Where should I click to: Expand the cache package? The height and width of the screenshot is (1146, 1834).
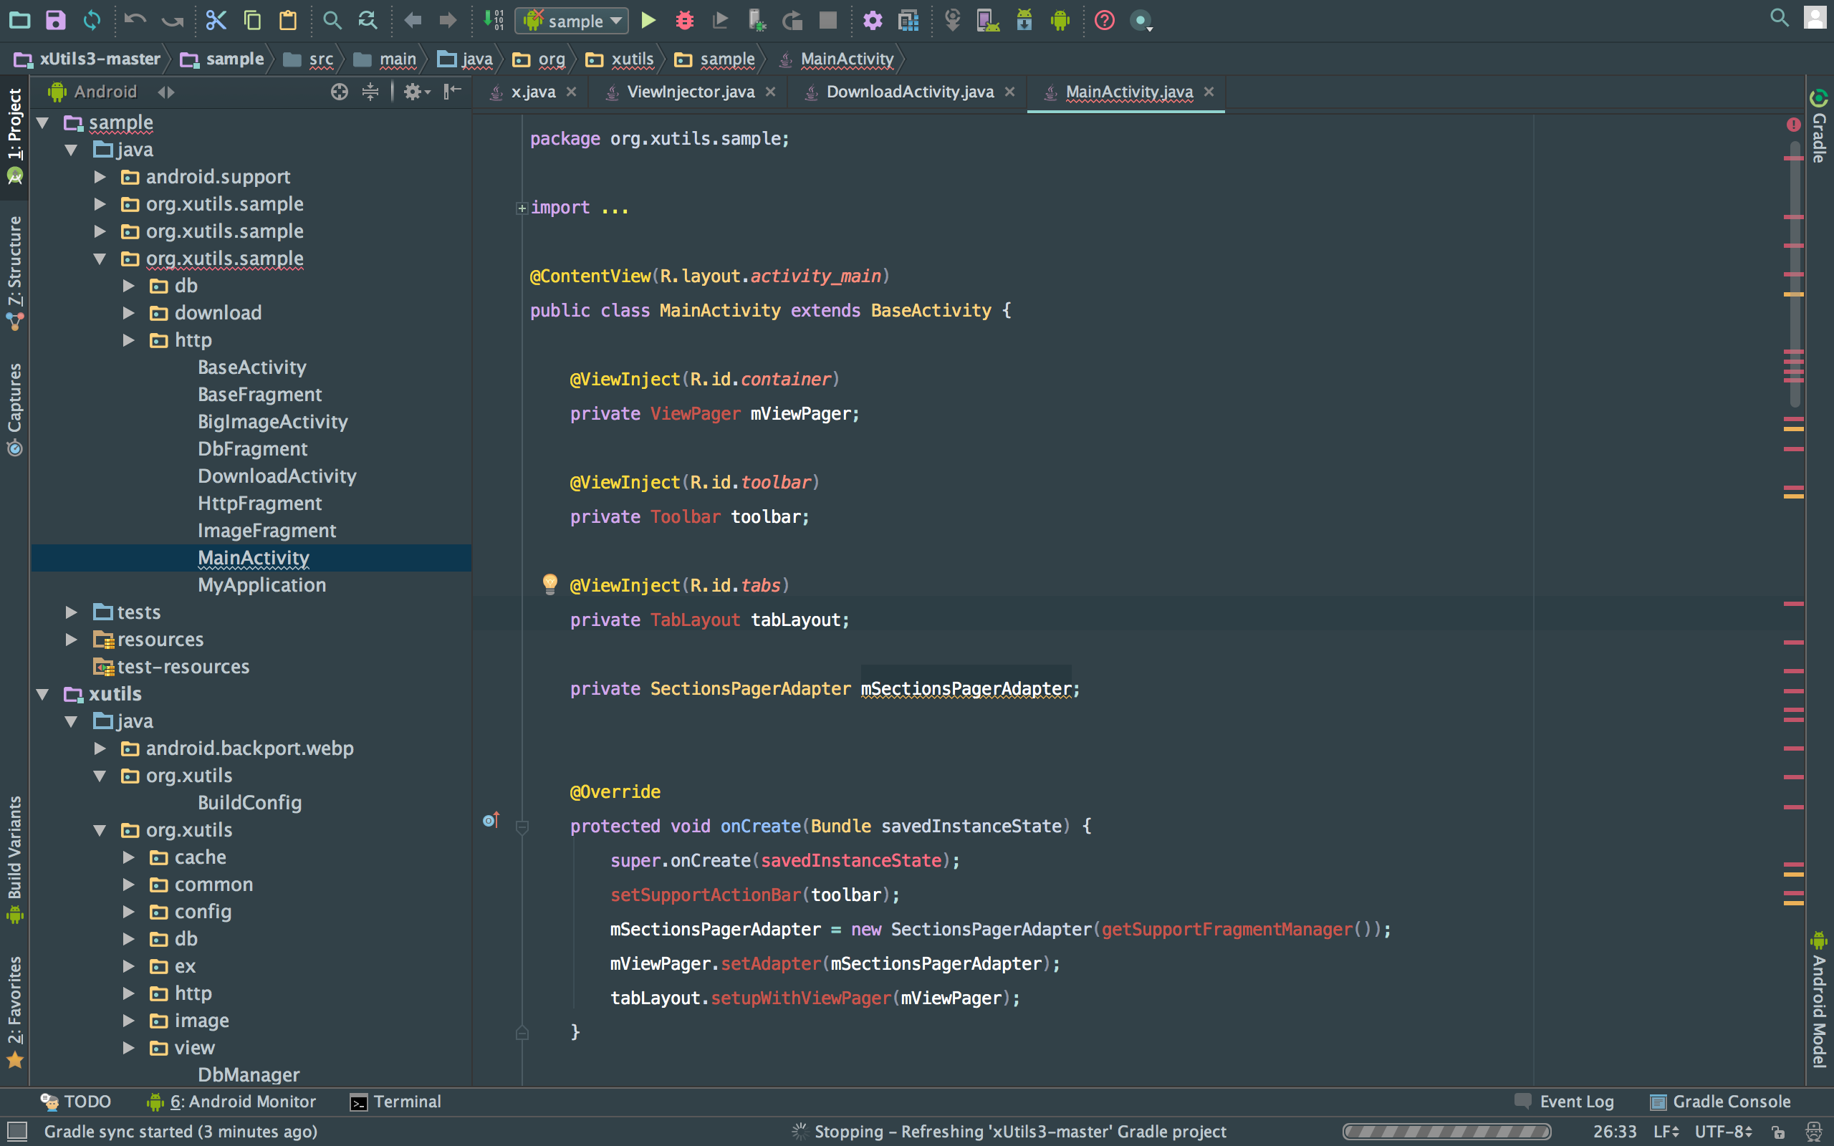point(128,857)
